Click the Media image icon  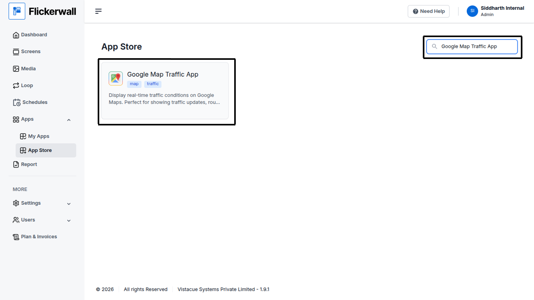16,69
